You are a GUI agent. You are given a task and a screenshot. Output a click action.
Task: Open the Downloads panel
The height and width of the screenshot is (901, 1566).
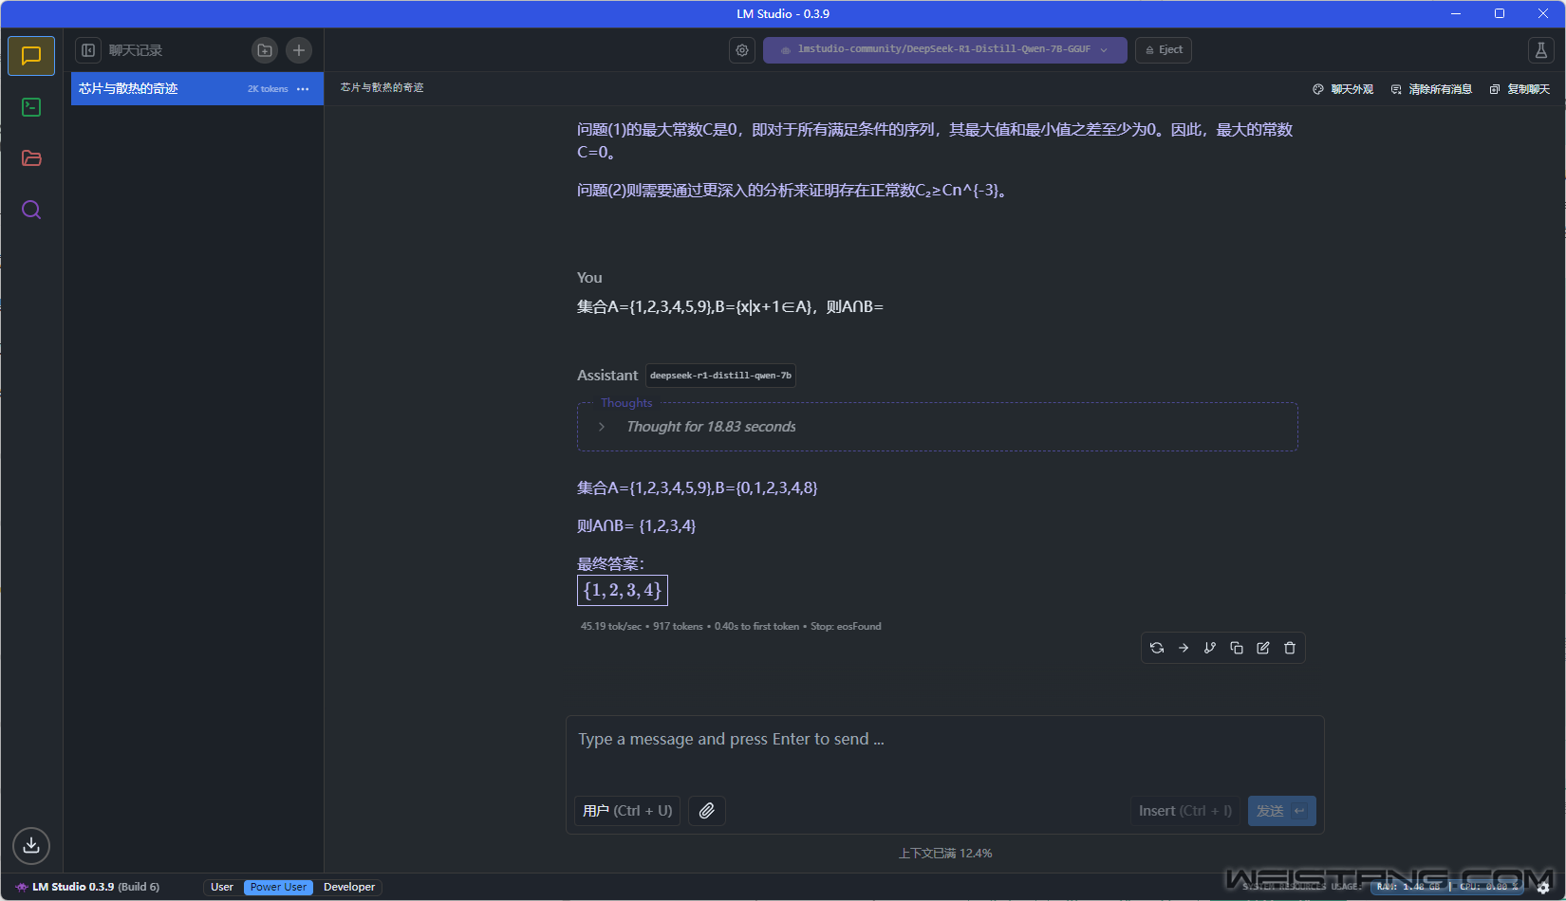(x=31, y=845)
